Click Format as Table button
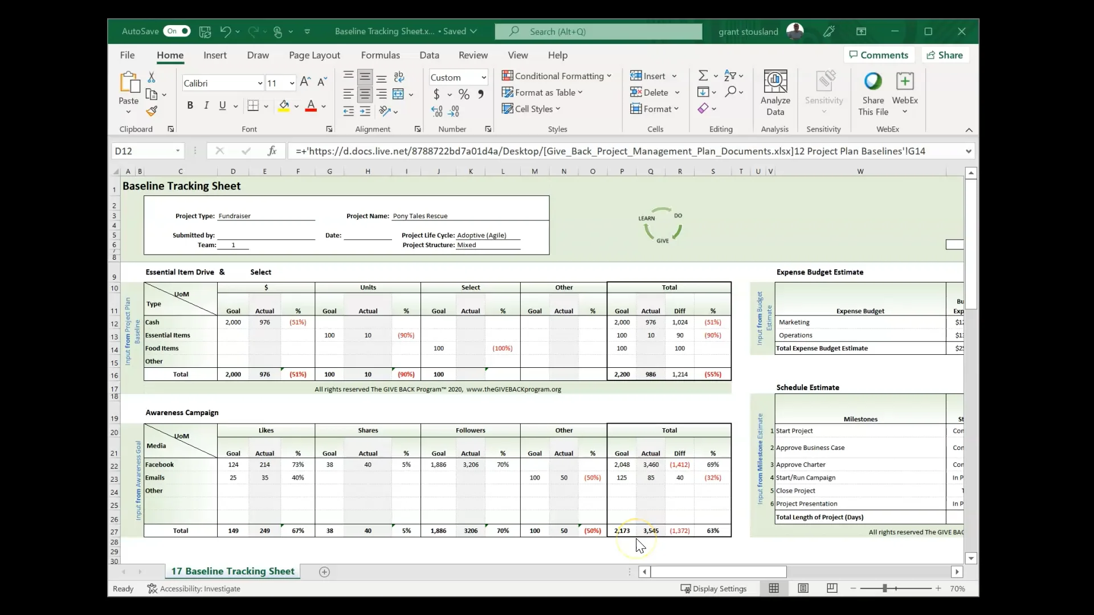 tap(542, 92)
